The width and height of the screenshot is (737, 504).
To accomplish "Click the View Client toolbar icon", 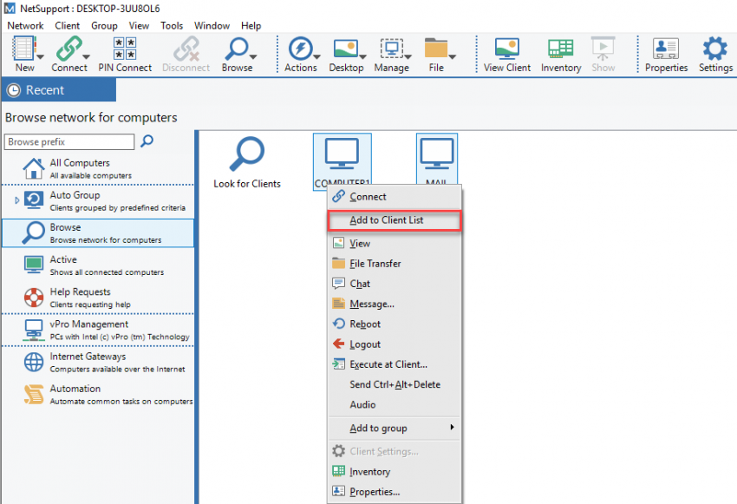I will [507, 54].
